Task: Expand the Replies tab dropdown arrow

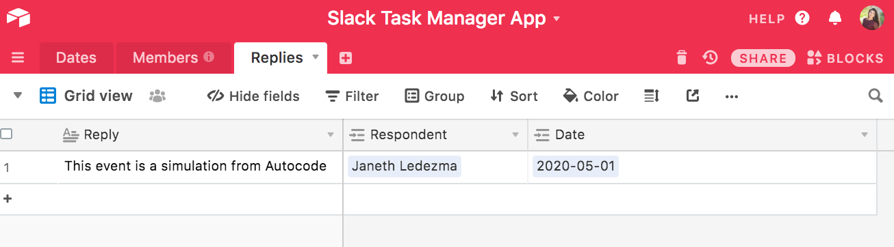Action: coord(316,57)
